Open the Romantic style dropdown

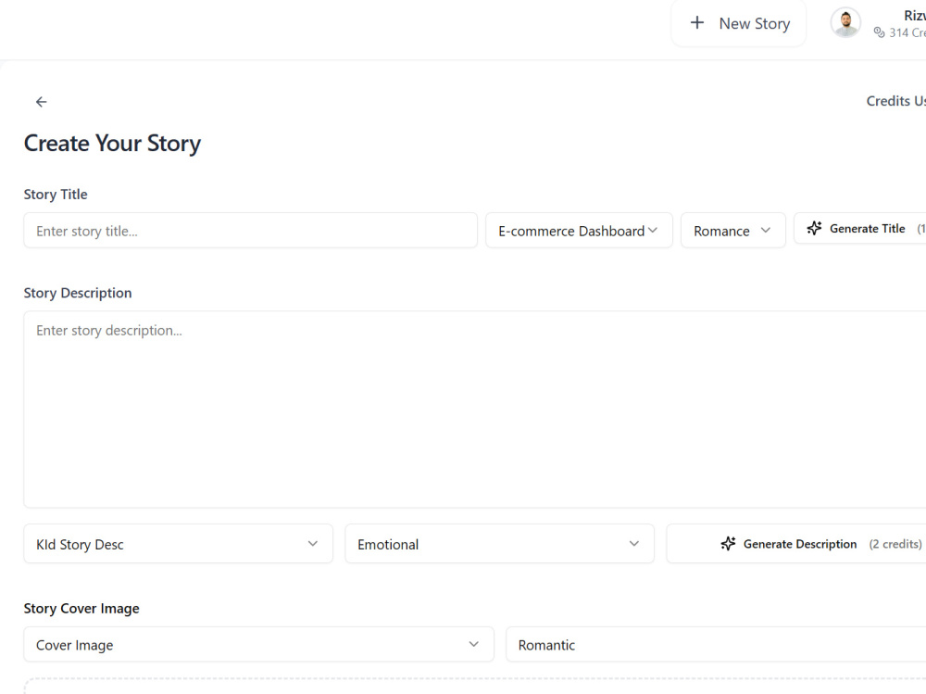[x=716, y=644]
